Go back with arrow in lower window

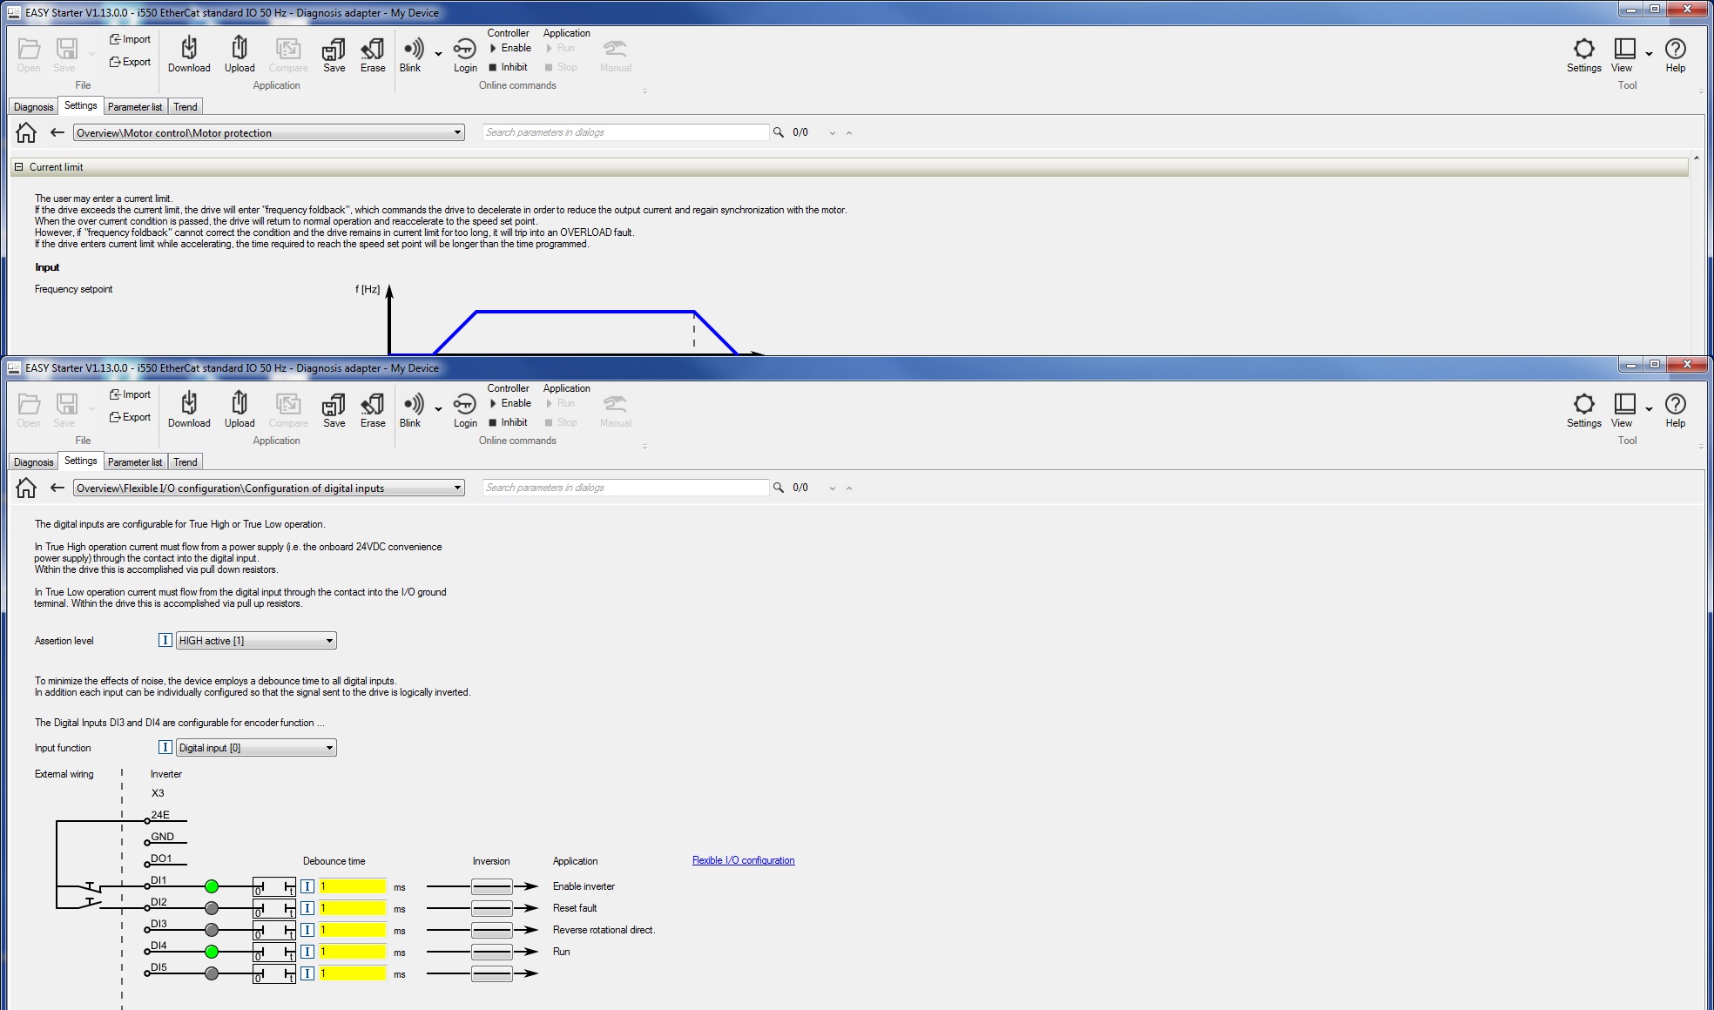57,488
